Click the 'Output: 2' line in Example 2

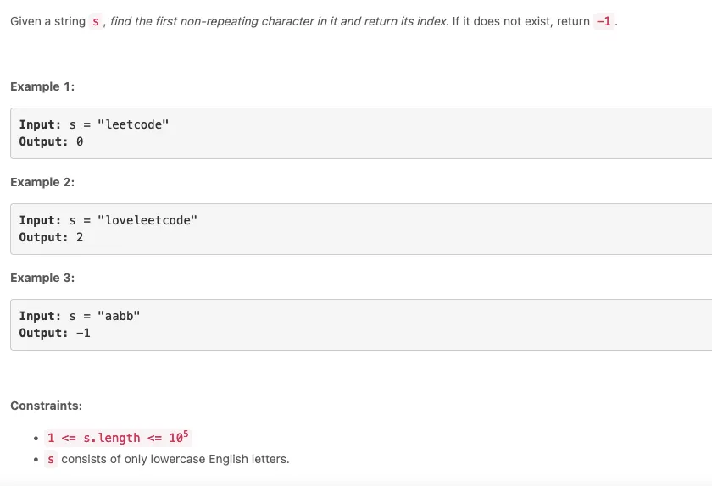tap(51, 237)
